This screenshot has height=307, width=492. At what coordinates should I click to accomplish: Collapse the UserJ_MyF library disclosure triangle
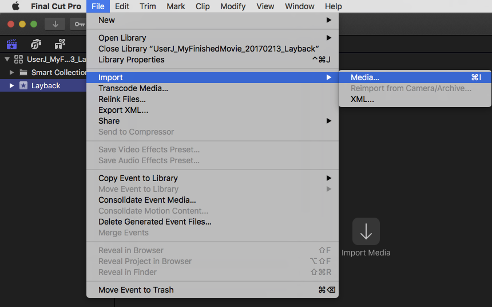pos(7,59)
